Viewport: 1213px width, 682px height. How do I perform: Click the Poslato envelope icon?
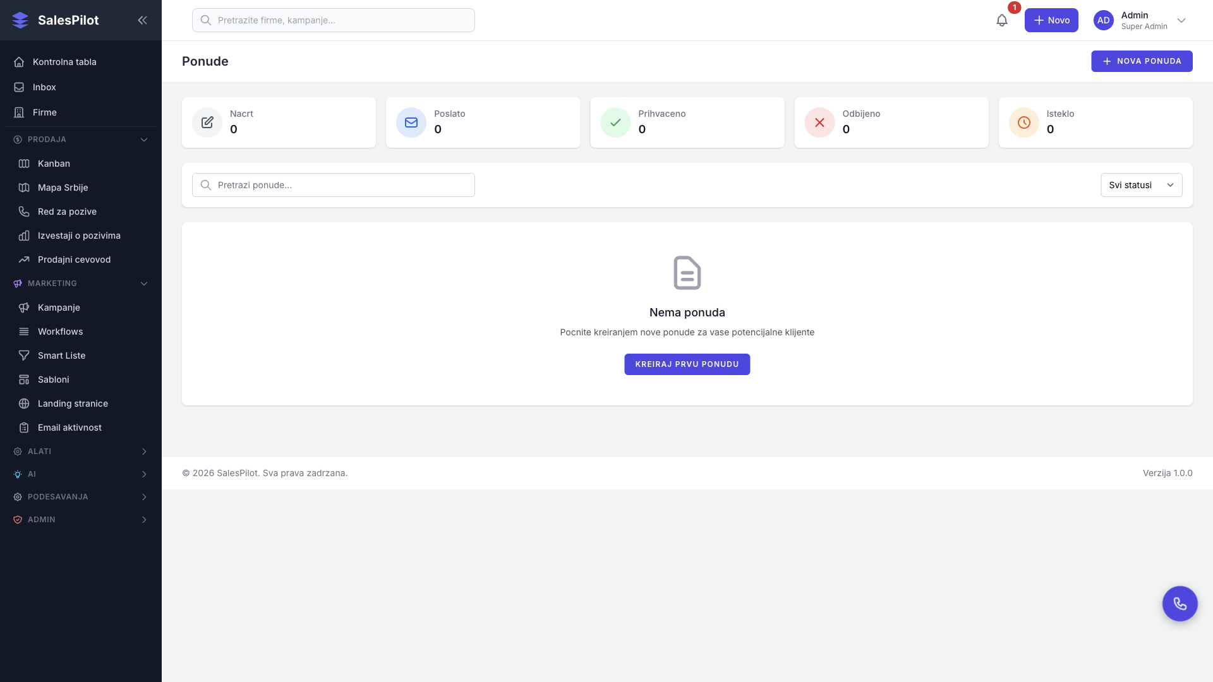[x=411, y=123]
